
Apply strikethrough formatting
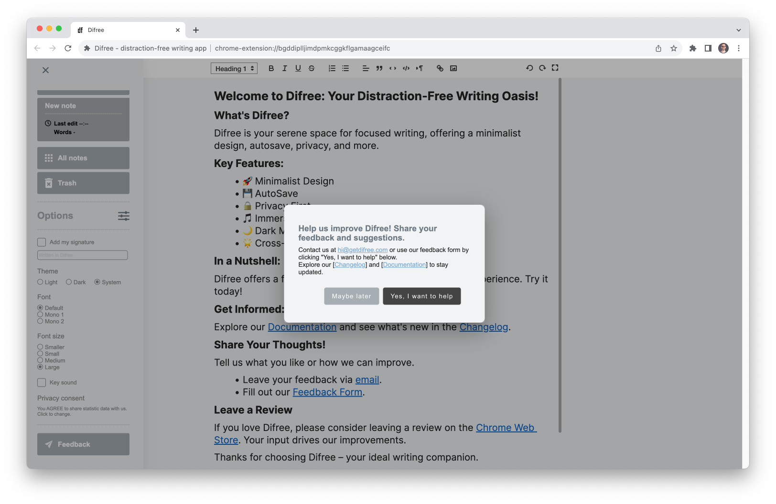pos(312,68)
